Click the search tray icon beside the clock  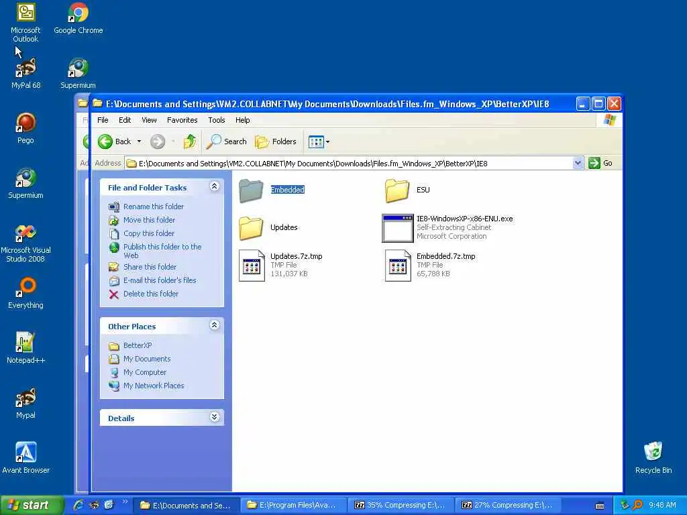(637, 505)
